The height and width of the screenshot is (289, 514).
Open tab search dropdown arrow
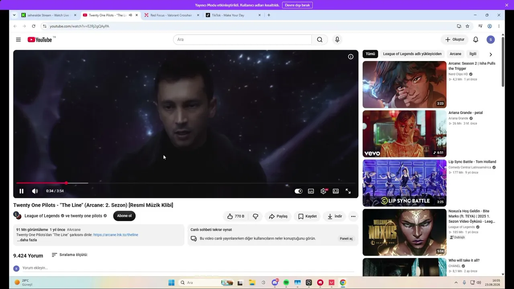coord(14,15)
